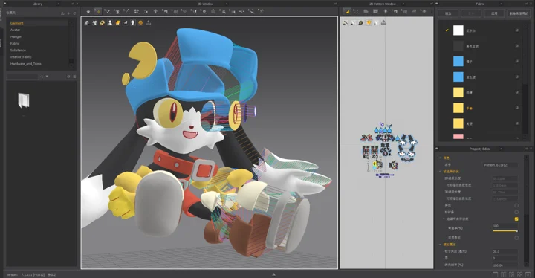Select the dark gray fabric swatch
535x278 pixels.
(x=458, y=46)
